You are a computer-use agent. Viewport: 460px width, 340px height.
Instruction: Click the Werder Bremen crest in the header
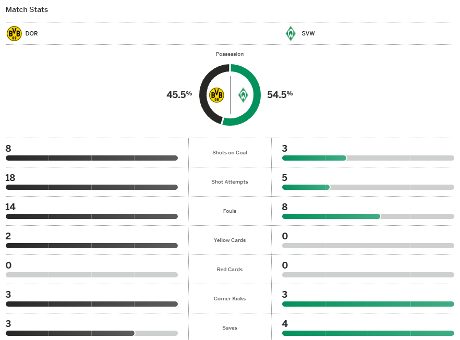click(290, 34)
